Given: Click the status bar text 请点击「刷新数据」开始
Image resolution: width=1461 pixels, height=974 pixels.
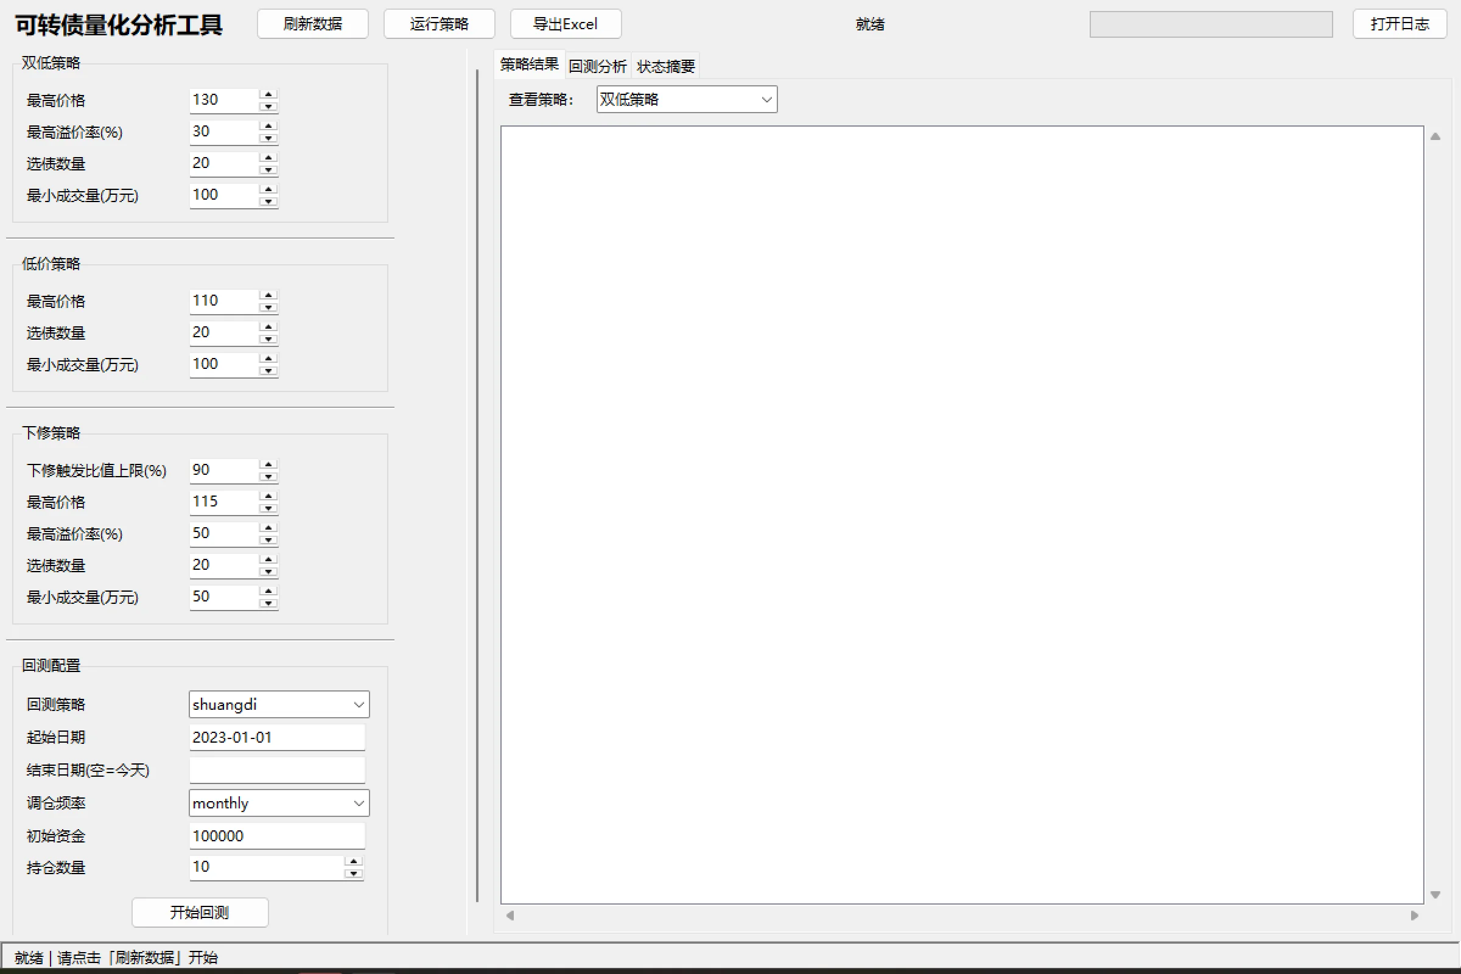Looking at the screenshot, I should [138, 957].
